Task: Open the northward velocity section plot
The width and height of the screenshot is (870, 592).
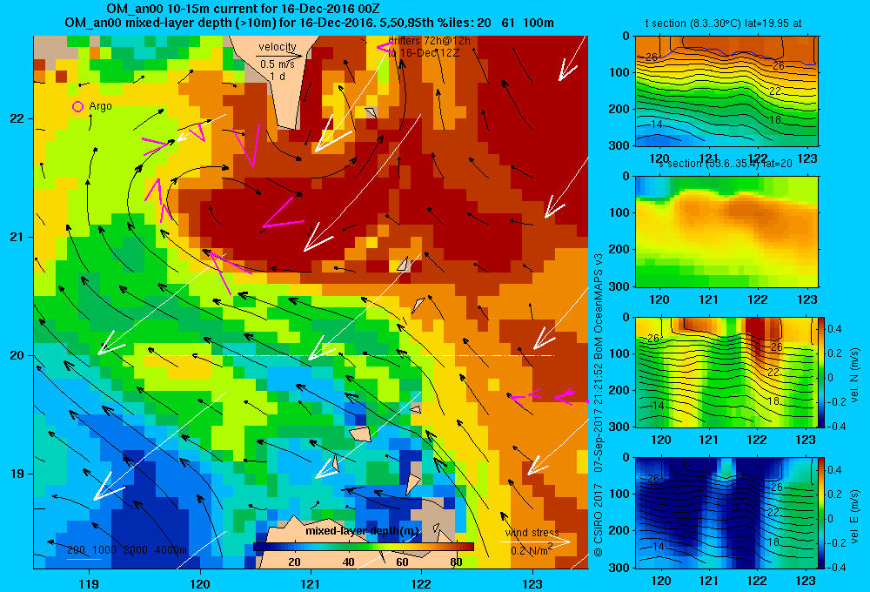Action: tap(726, 372)
